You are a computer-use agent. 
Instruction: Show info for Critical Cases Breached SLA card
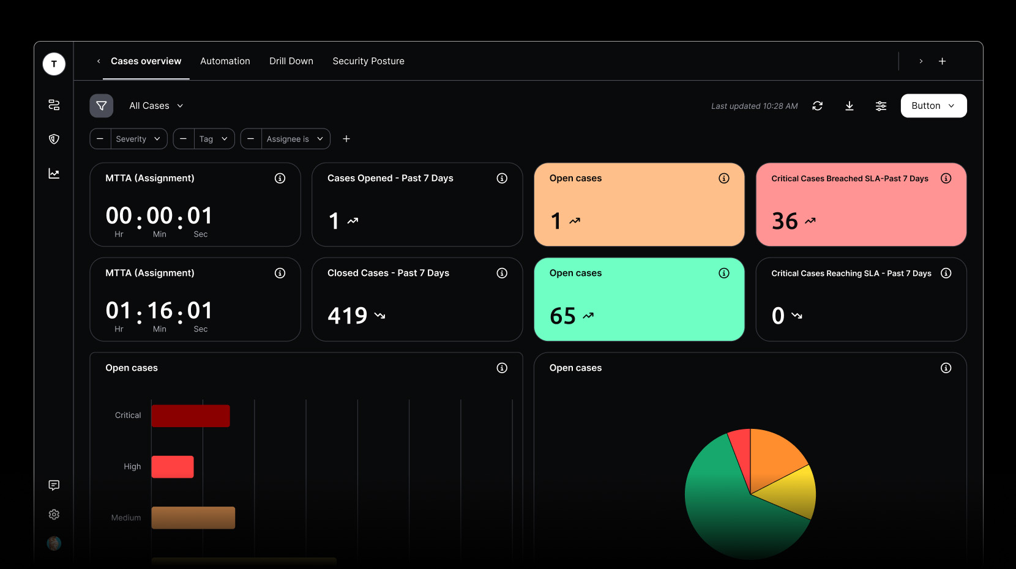click(x=946, y=179)
